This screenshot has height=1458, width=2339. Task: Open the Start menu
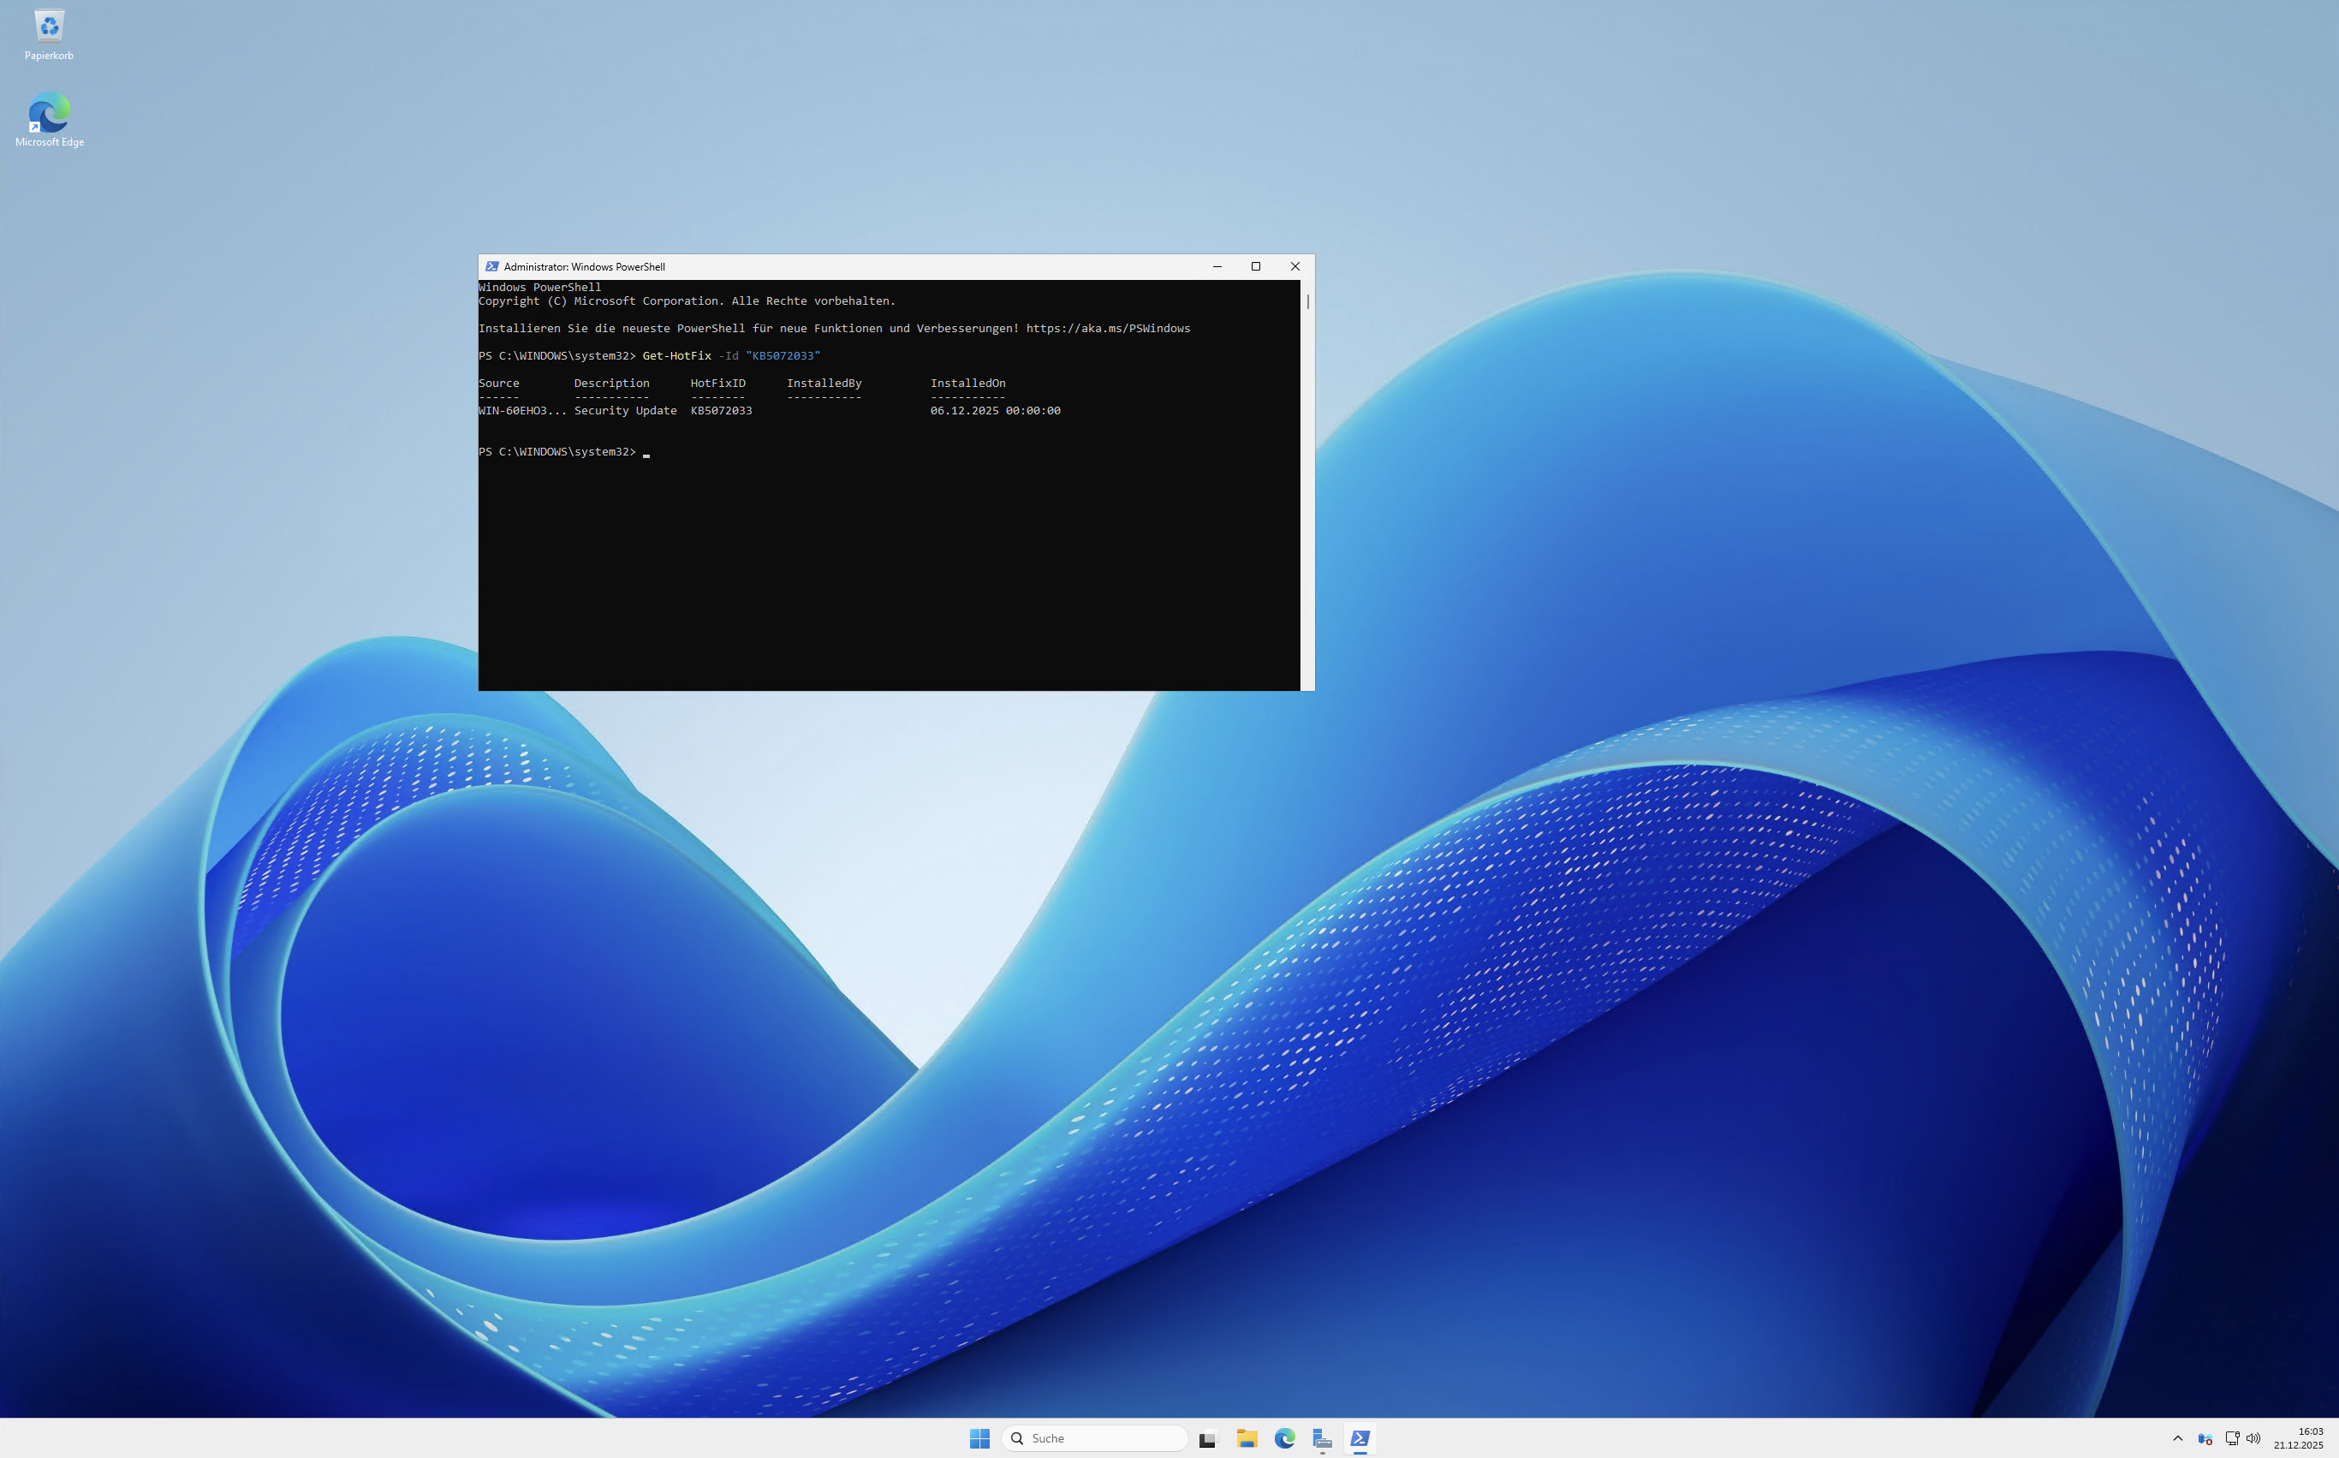[979, 1437]
